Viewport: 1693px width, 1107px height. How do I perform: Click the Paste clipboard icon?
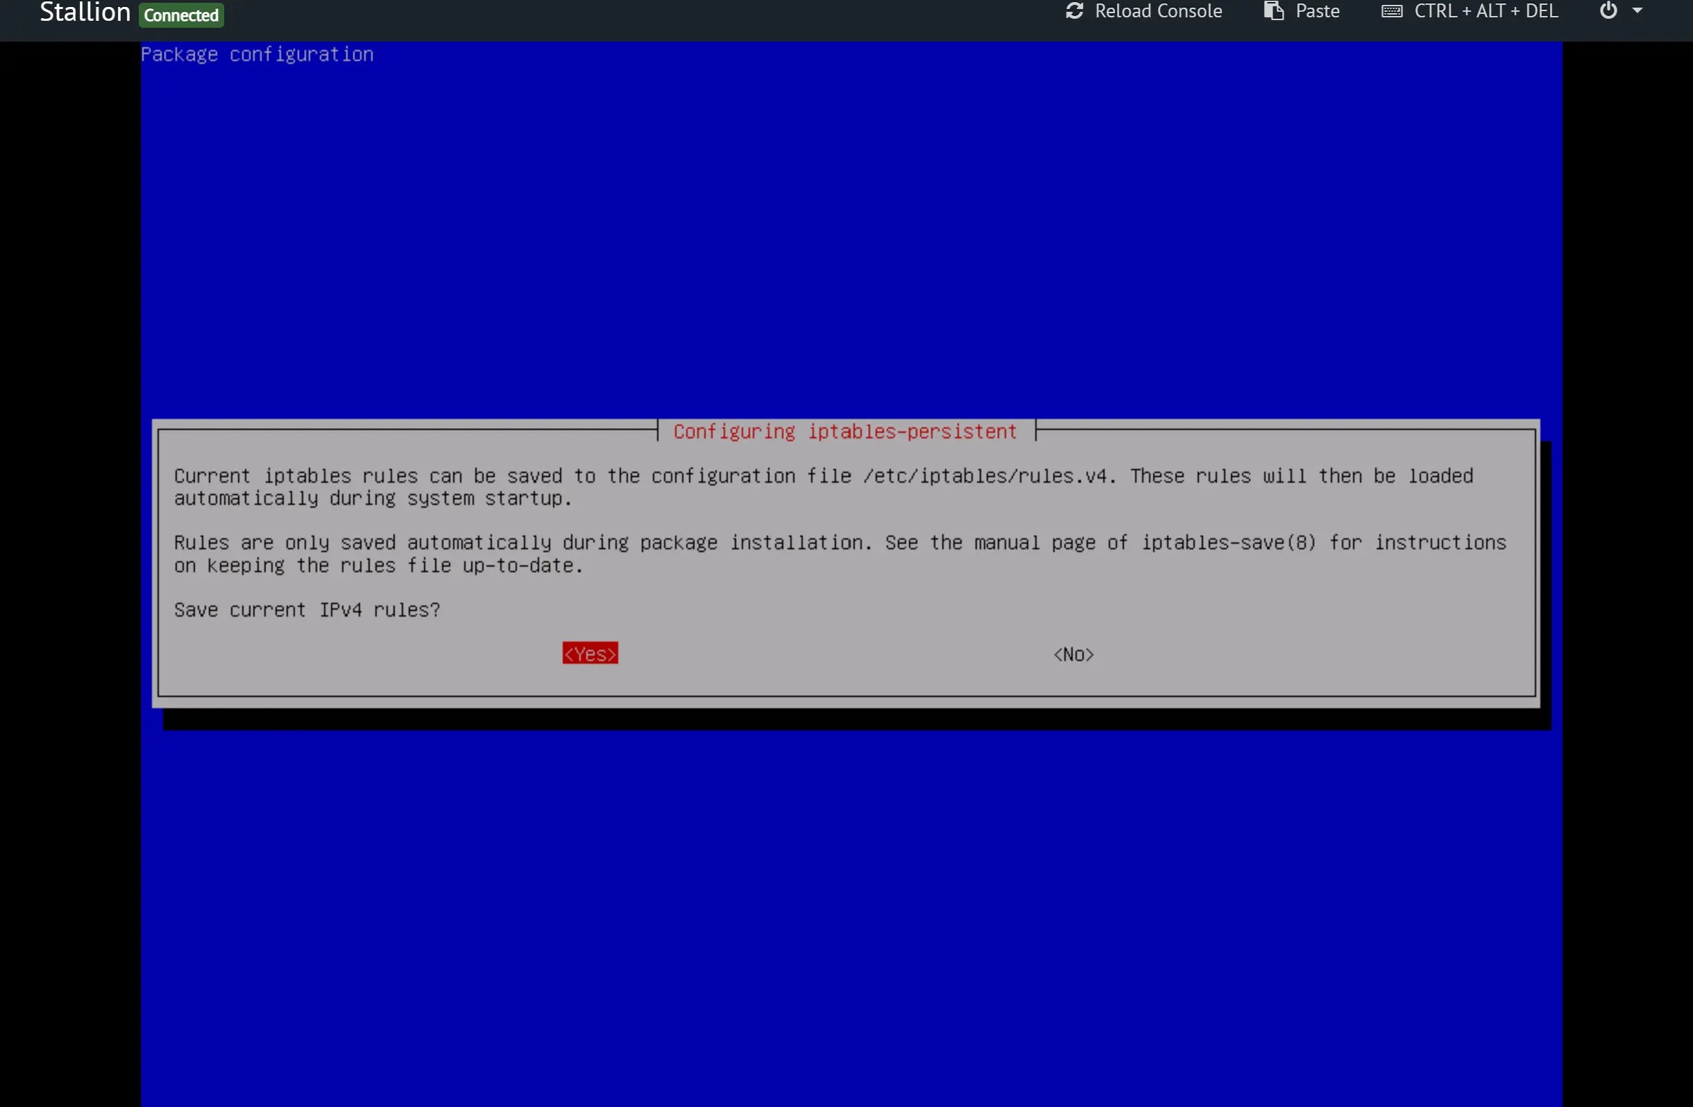(x=1273, y=11)
